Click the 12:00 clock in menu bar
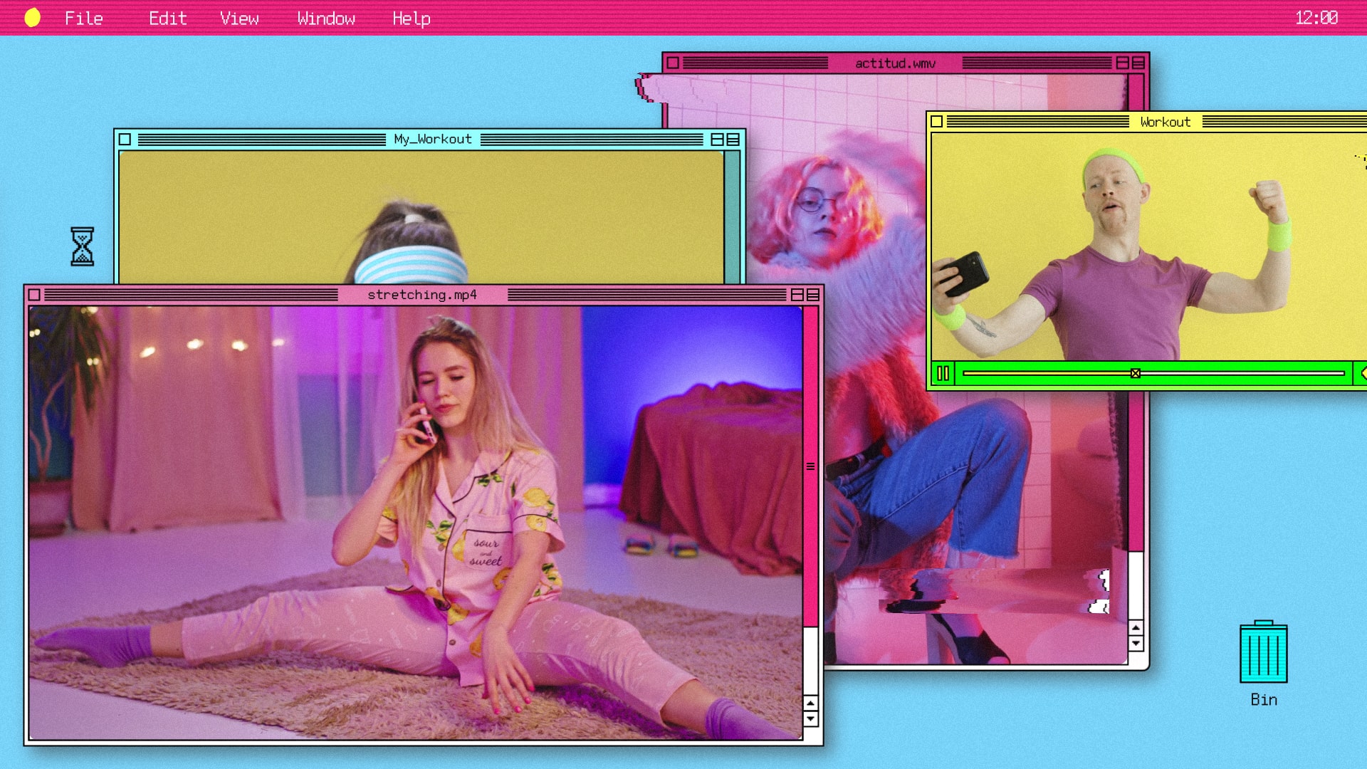The image size is (1367, 769). [x=1316, y=18]
